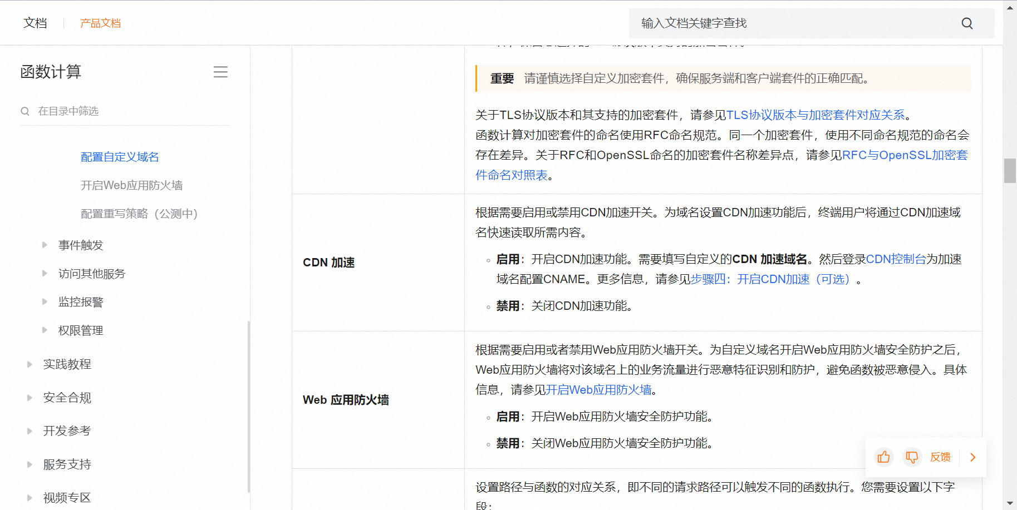1017x510 pixels.
Task: Open 服务支持 sidebar section
Action: [67, 464]
